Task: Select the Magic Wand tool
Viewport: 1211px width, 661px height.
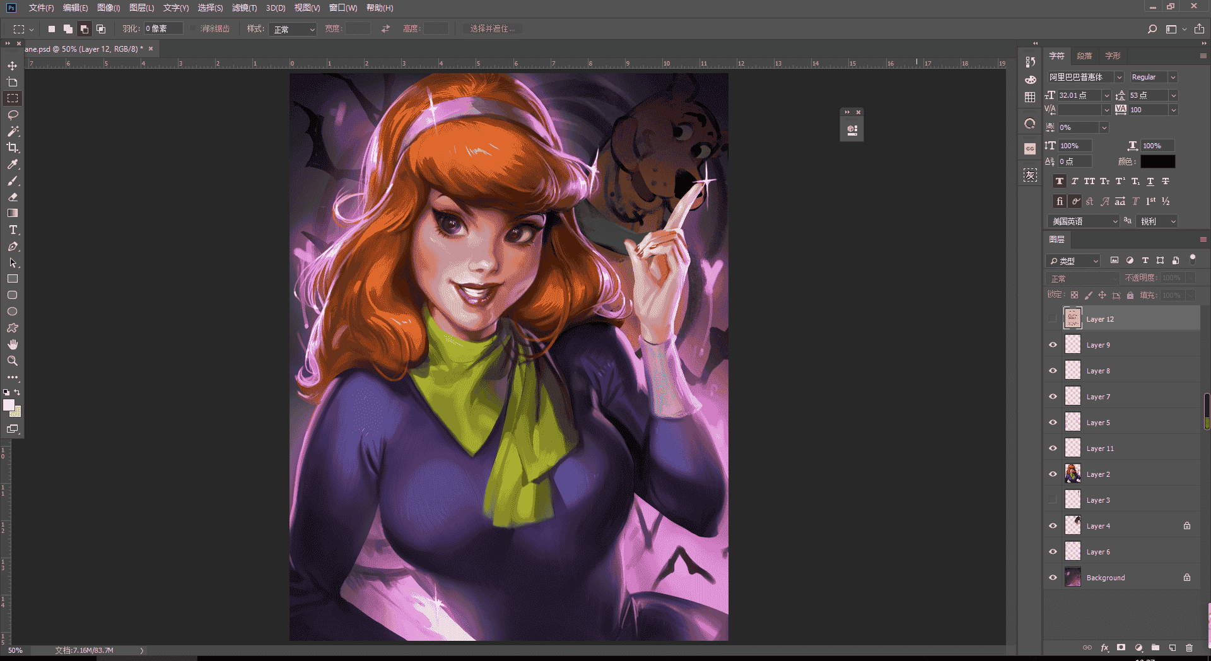Action: click(12, 131)
